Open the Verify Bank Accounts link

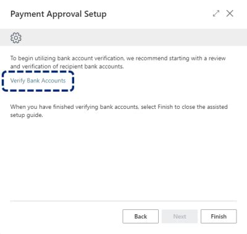click(38, 80)
